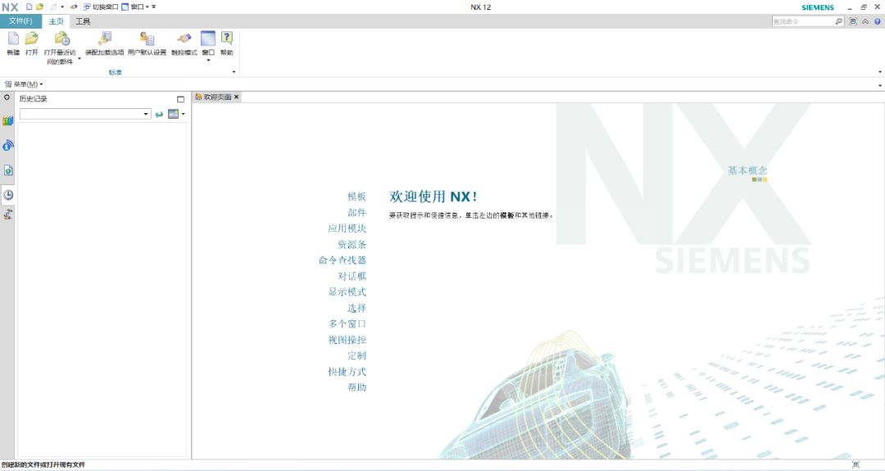Click blue help question mark icon
This screenshot has width=885, height=471.
[x=877, y=21]
